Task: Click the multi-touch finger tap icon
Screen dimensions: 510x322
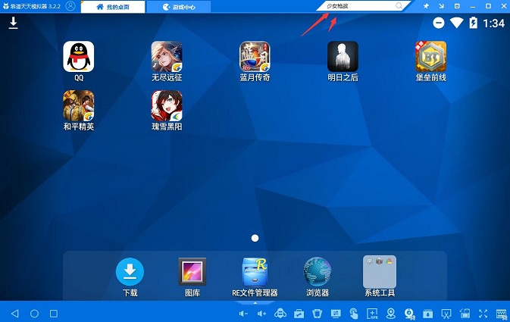Action: (354, 314)
